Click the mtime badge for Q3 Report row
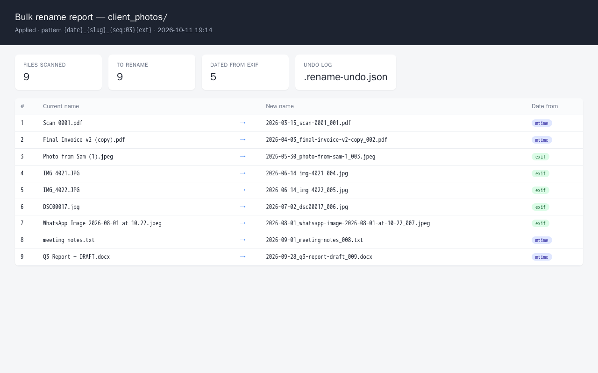598x373 pixels. coord(541,257)
